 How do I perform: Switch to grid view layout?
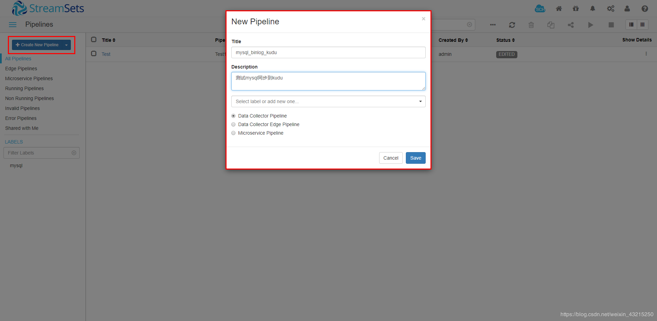(643, 25)
